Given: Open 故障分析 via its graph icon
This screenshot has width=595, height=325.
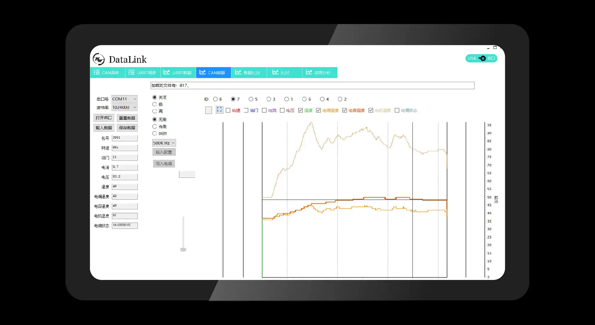Looking at the screenshot, I should pyautogui.click(x=309, y=72).
